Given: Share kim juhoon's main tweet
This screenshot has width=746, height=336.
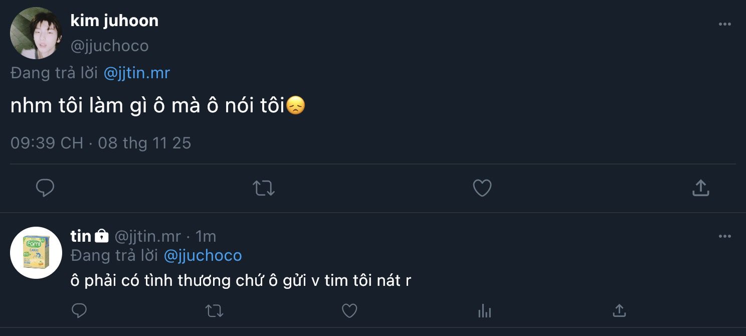Looking at the screenshot, I should pyautogui.click(x=700, y=188).
